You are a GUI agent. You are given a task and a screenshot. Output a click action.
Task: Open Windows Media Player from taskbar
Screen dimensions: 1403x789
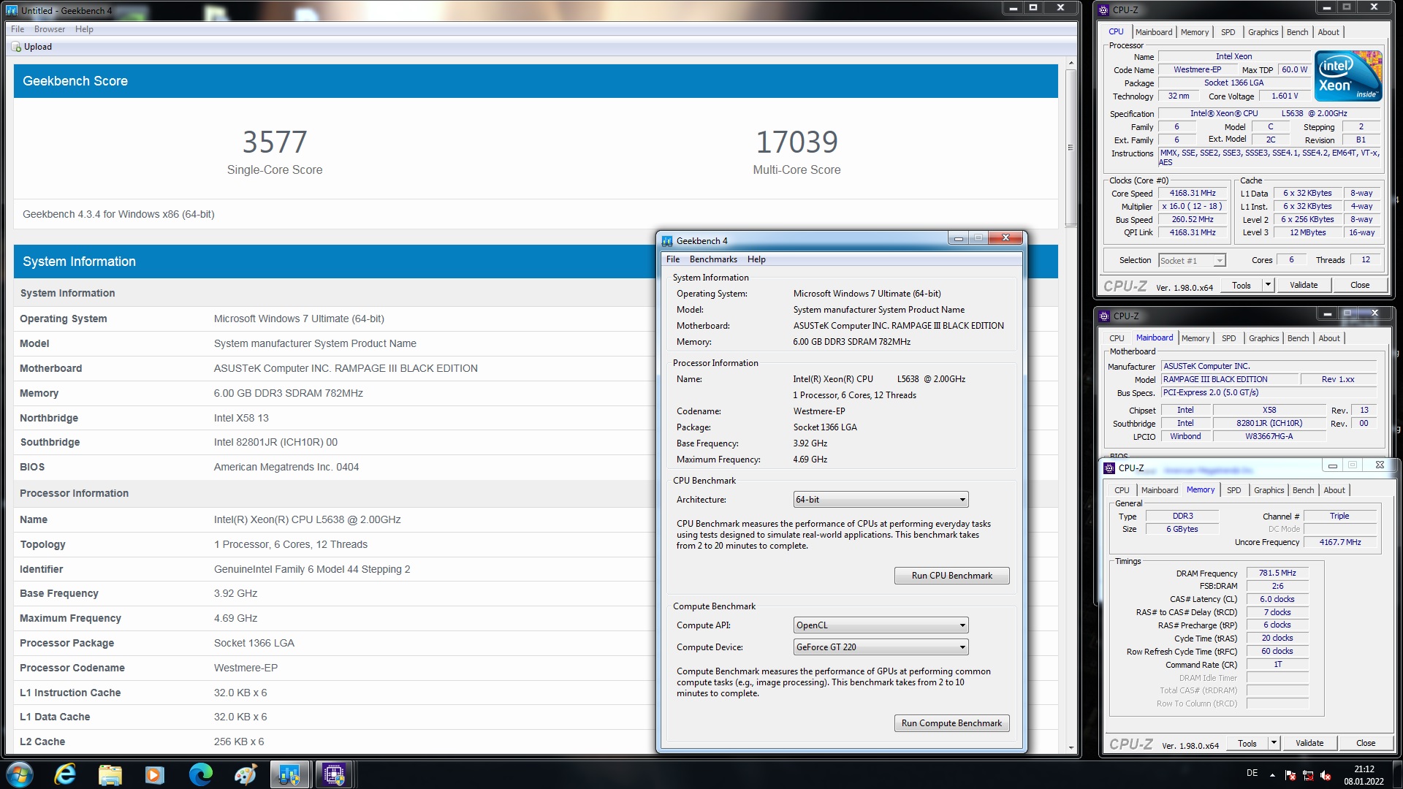click(155, 774)
